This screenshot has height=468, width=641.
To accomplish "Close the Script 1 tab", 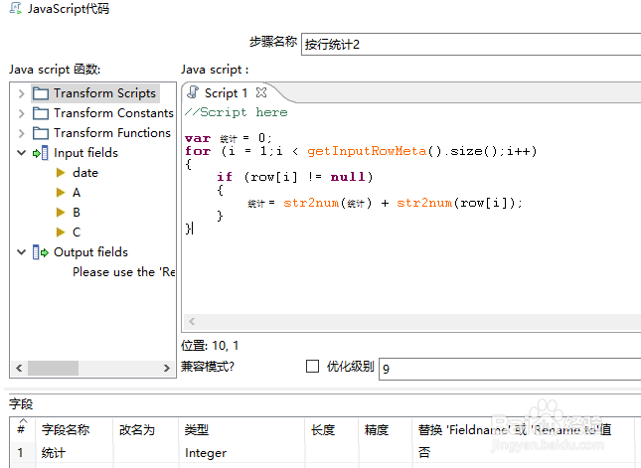I will click(x=262, y=92).
